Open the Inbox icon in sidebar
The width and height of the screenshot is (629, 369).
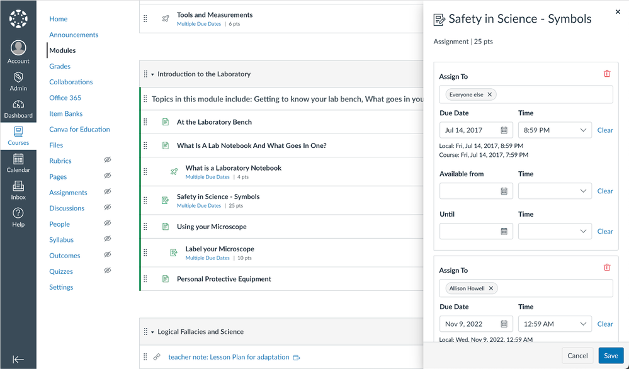click(x=18, y=190)
